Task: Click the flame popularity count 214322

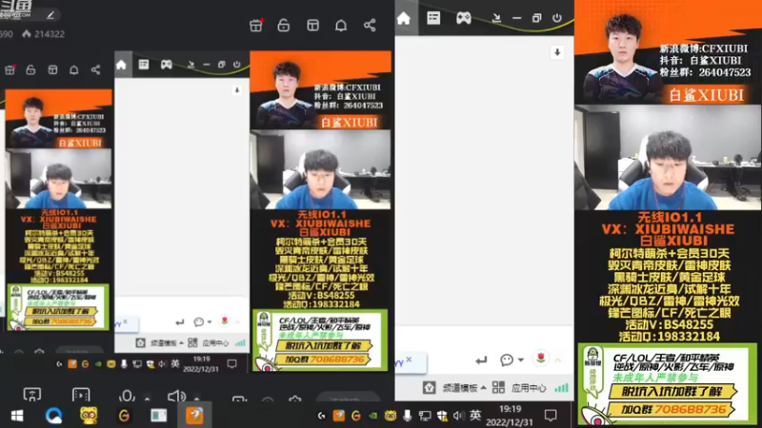Action: pyautogui.click(x=43, y=34)
